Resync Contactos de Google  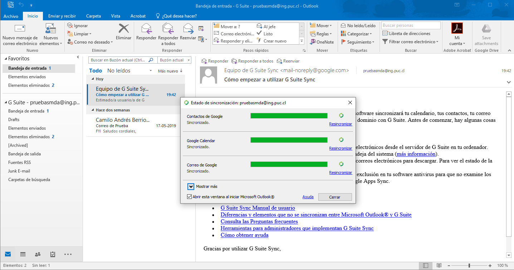click(341, 124)
